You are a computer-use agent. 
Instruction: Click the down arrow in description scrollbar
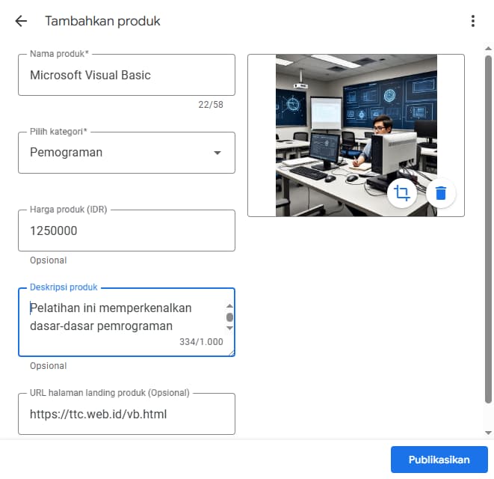tap(229, 328)
